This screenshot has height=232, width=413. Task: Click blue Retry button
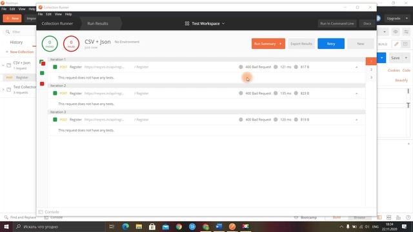(x=331, y=44)
